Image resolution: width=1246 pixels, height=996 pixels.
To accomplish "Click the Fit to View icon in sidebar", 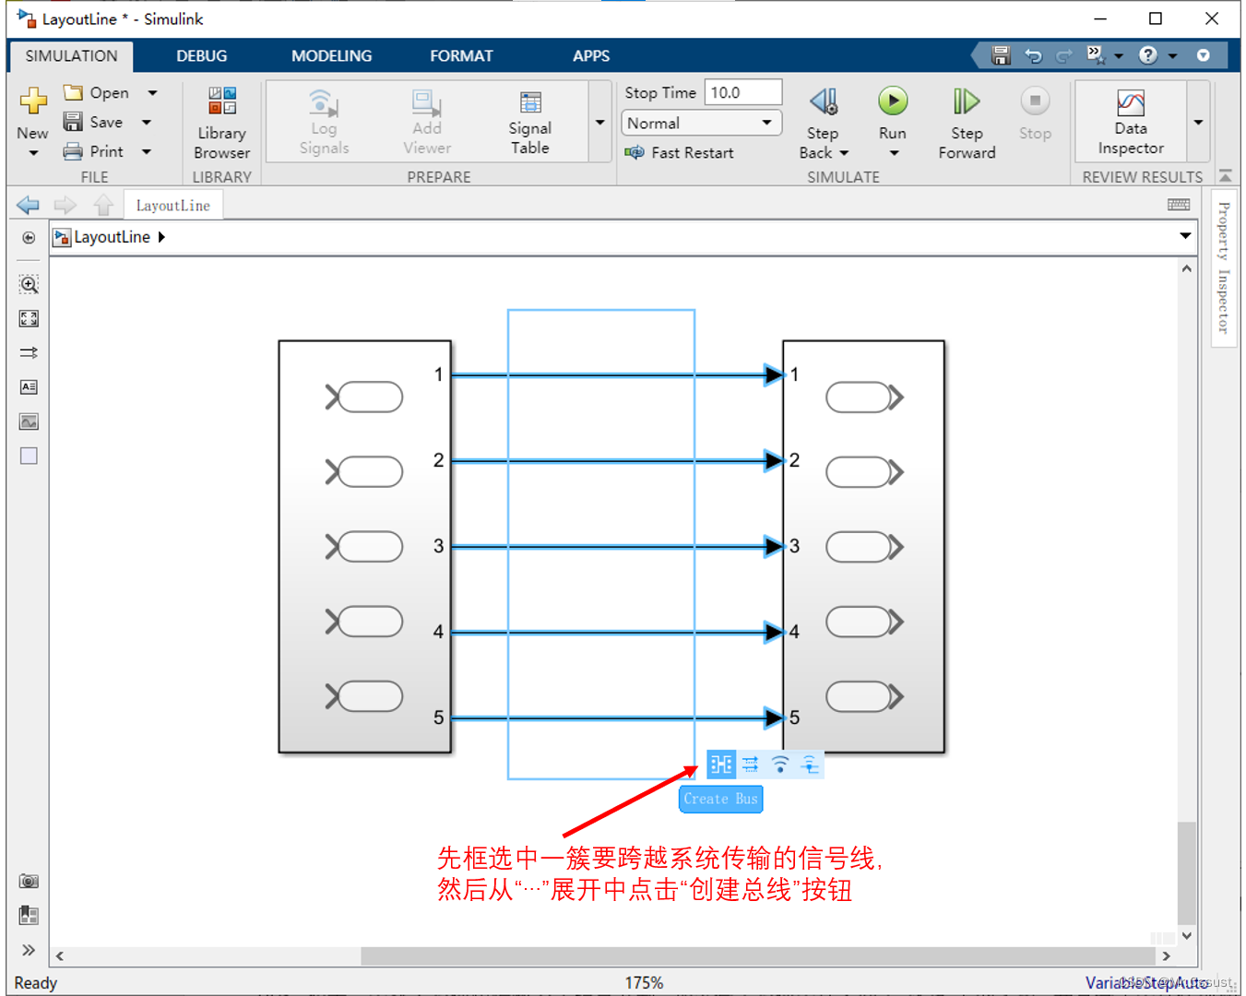I will click(x=29, y=318).
